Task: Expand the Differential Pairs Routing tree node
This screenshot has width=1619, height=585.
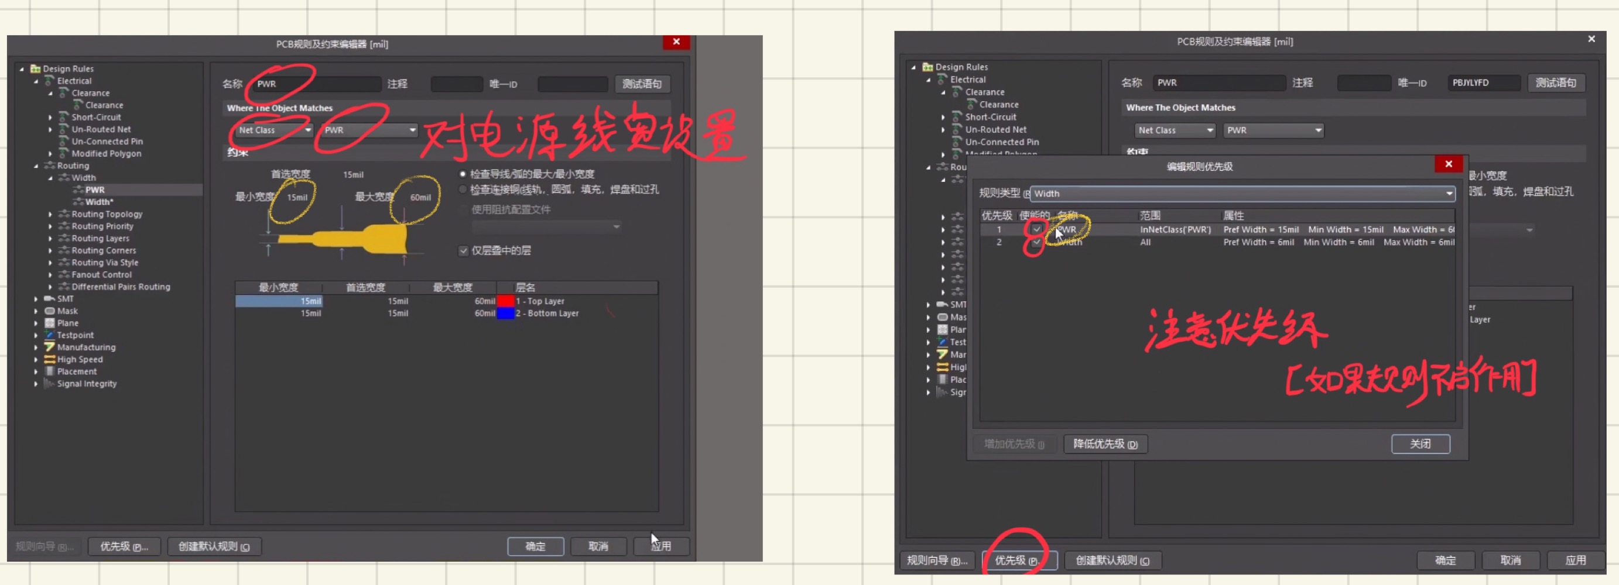Action: click(50, 286)
